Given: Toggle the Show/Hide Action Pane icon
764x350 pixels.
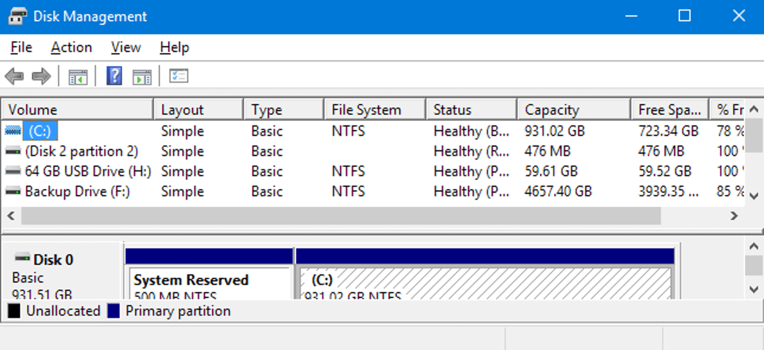Looking at the screenshot, I should click(142, 76).
